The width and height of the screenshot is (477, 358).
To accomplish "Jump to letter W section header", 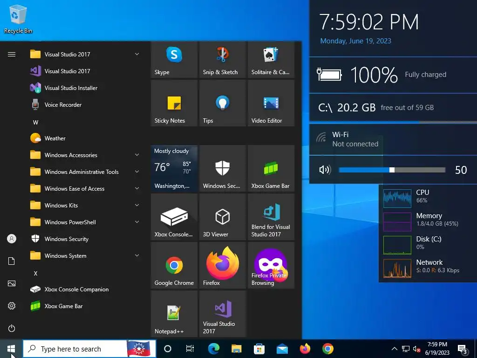I will [35, 123].
